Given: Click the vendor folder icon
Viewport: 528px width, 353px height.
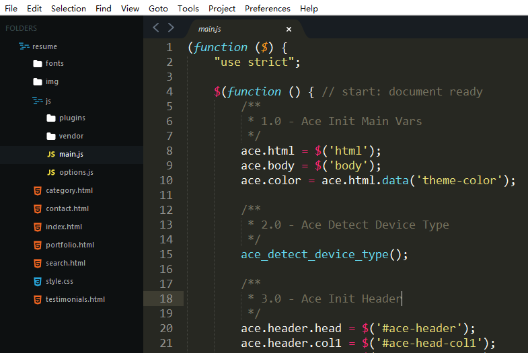Looking at the screenshot, I should click(x=51, y=136).
